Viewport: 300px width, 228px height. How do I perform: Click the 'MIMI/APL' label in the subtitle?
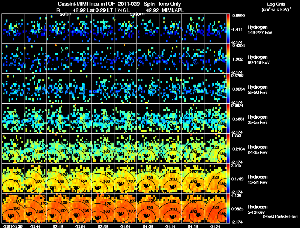point(173,10)
